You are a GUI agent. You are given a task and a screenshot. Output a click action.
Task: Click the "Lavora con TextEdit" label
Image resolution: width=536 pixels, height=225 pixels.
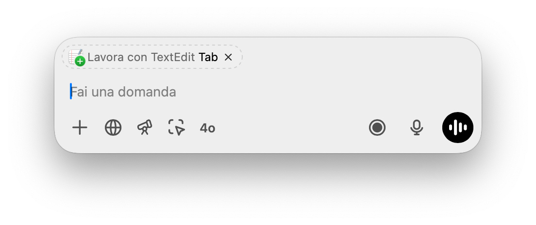(141, 57)
